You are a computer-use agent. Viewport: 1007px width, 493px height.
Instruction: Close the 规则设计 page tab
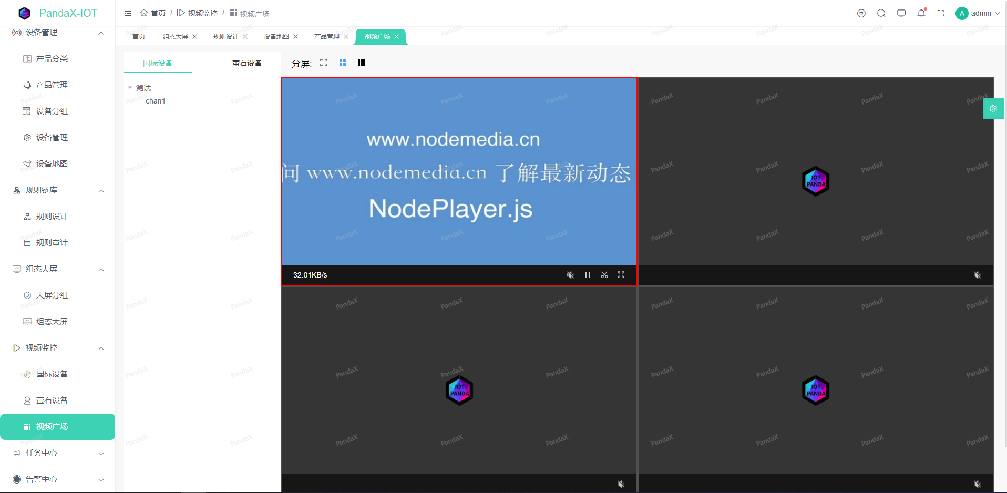point(245,36)
